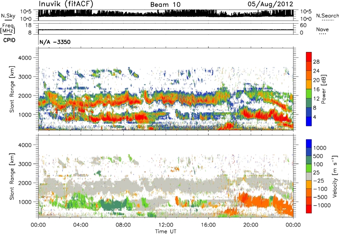Click the '60' tick on the Nave axis
This screenshot has width=339, height=234.
click(303, 25)
